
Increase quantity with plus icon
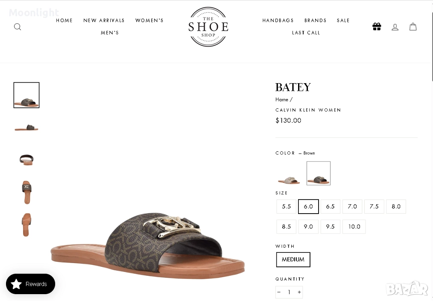[x=299, y=292]
